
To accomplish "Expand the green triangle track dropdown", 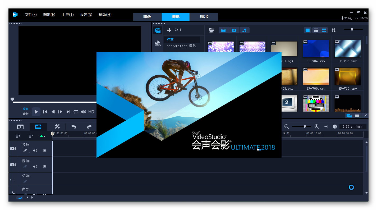I will click(x=42, y=136).
